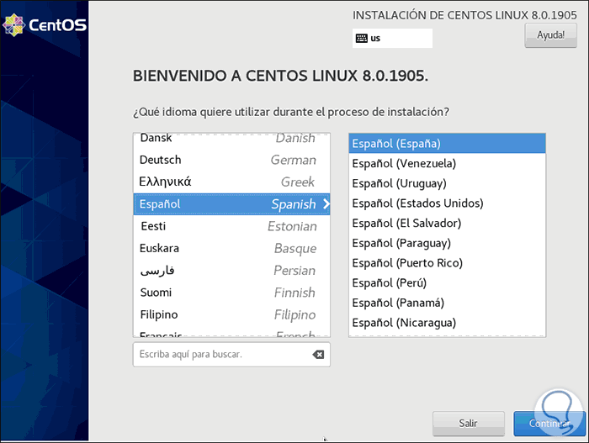Choose Español (Puerto Rico) locale
Image resolution: width=589 pixels, height=443 pixels.
[447, 263]
